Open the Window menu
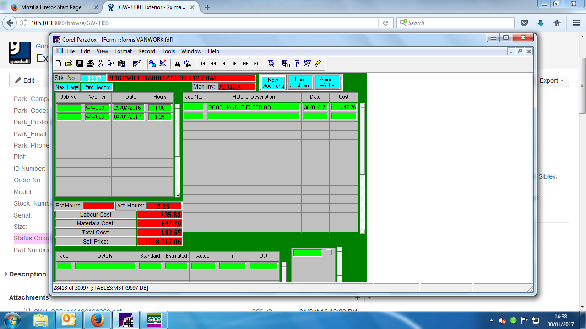 (x=191, y=51)
